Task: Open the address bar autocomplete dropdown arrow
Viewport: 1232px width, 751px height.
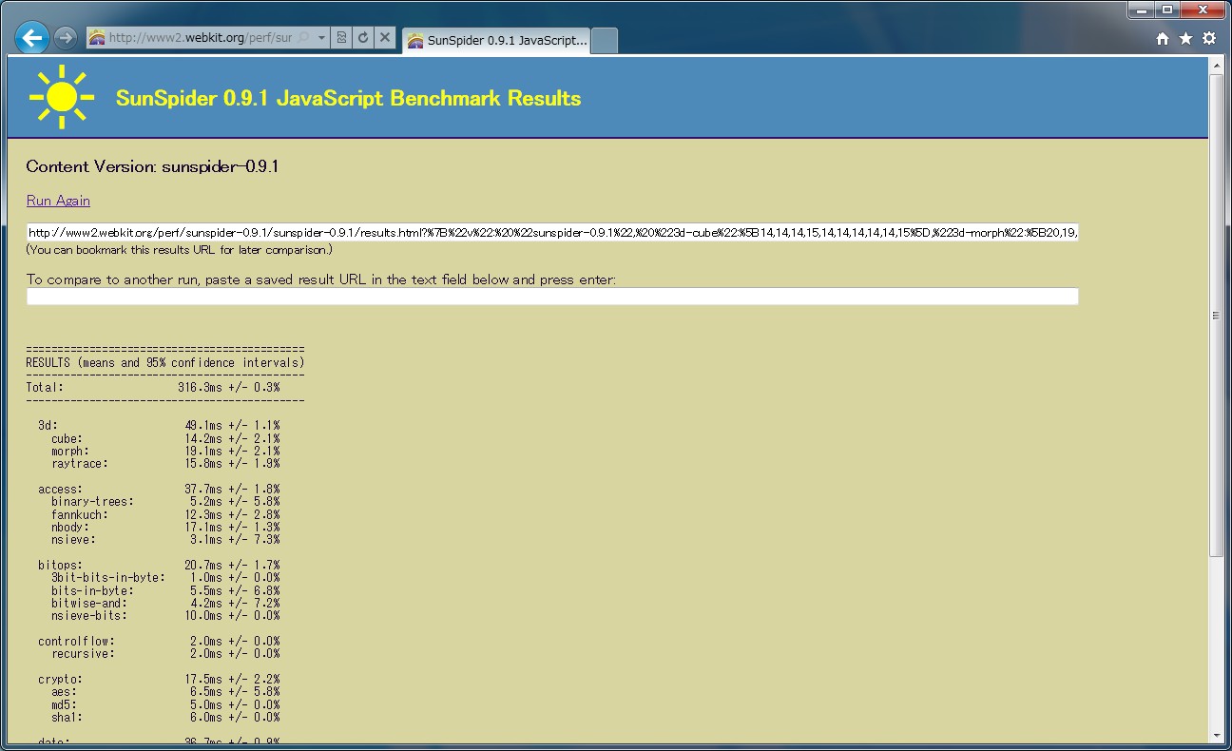Action: click(321, 38)
